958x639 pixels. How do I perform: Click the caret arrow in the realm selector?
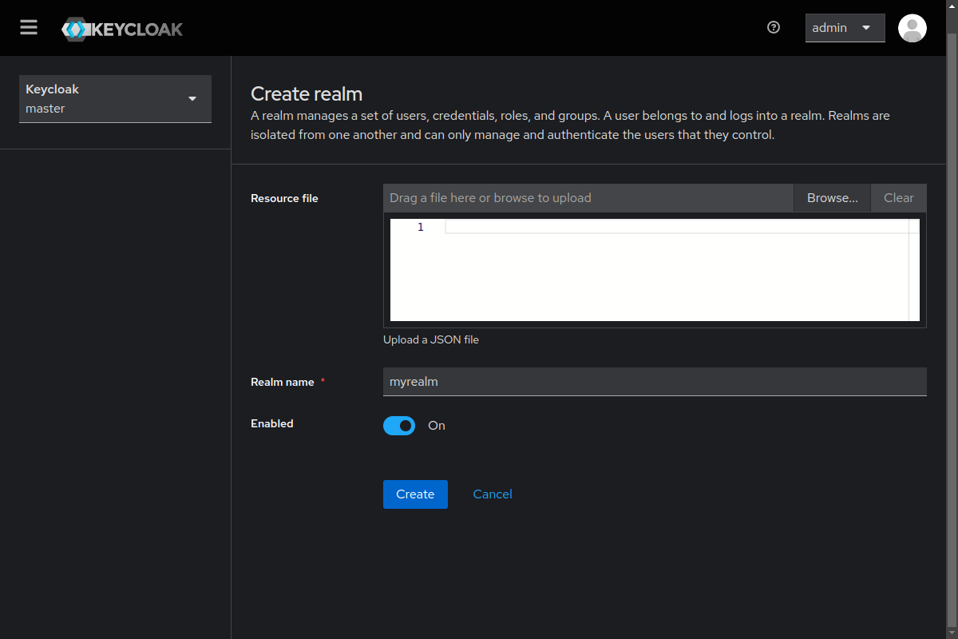(192, 99)
